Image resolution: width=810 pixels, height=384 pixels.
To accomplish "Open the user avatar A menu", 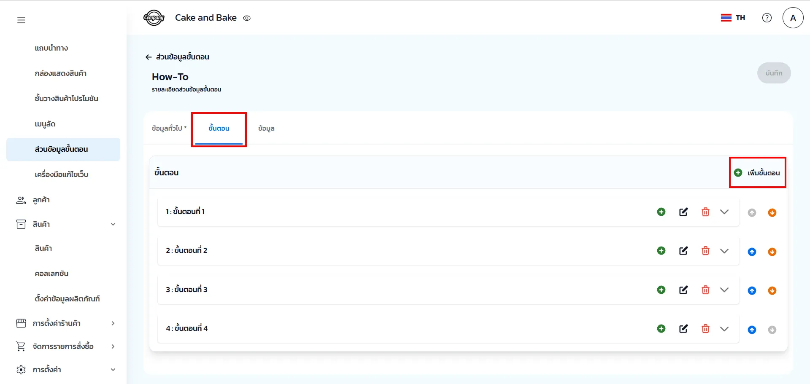I will click(x=793, y=18).
